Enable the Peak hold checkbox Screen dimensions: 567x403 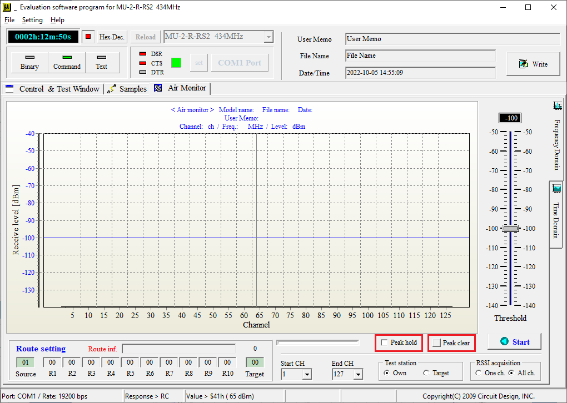[x=384, y=342]
